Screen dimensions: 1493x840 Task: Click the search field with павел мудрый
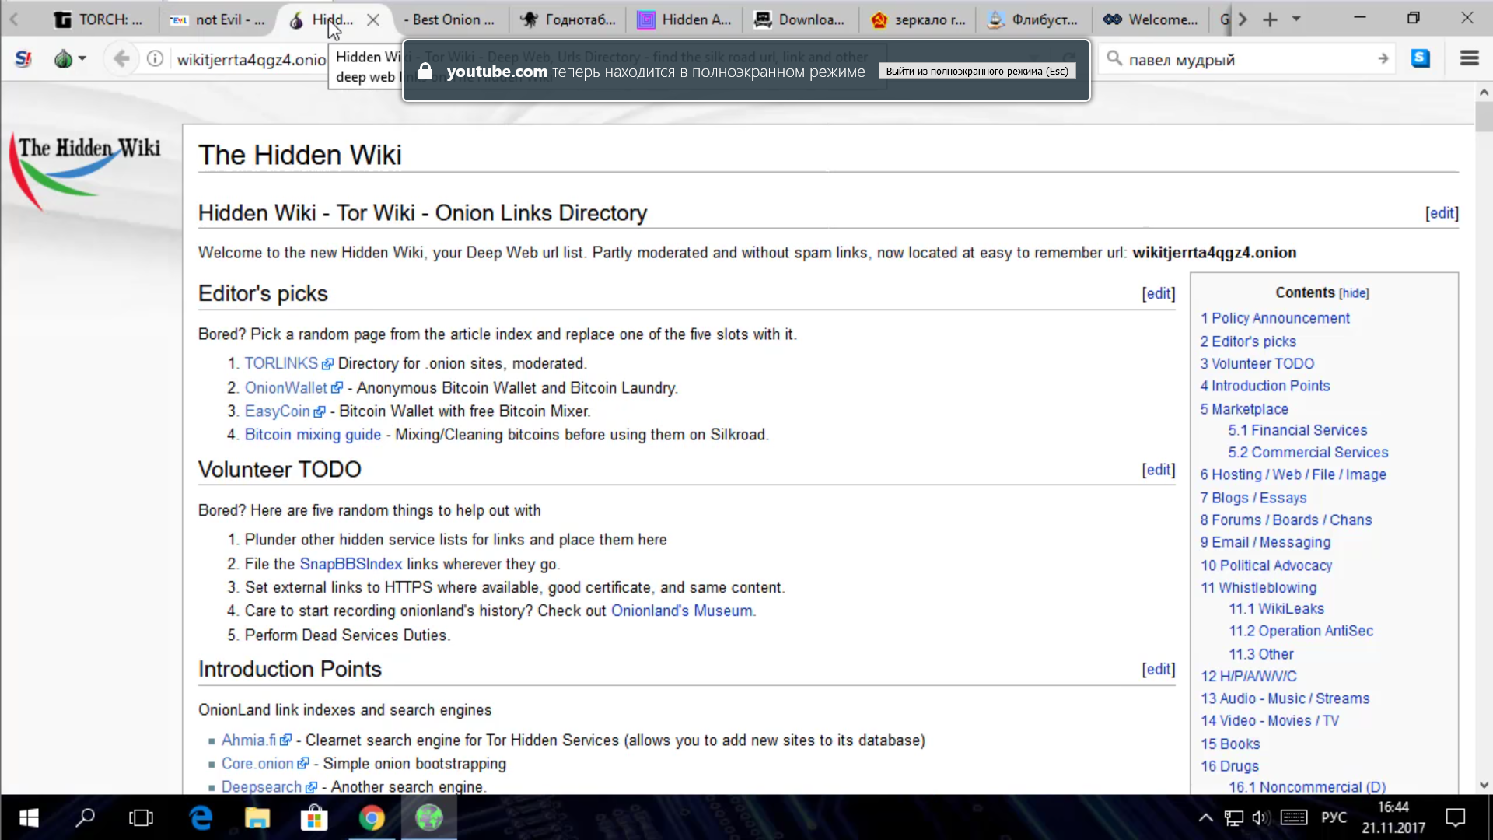click(x=1249, y=59)
